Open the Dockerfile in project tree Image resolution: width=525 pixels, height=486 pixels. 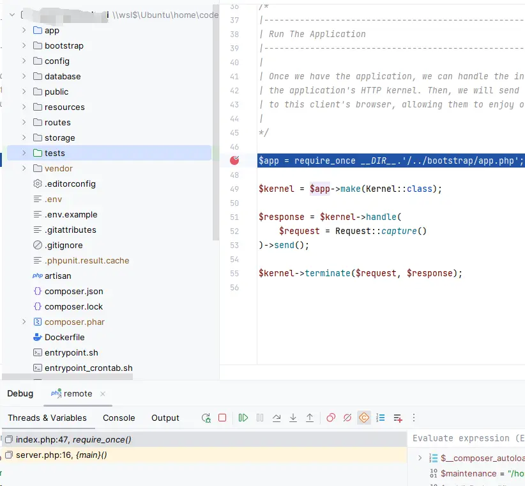click(x=64, y=338)
